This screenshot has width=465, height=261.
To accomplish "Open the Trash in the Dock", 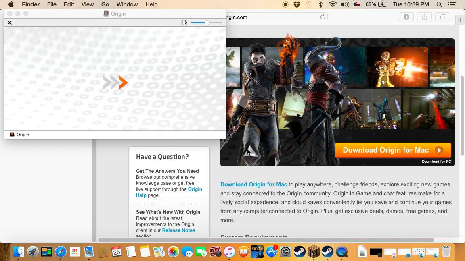I will pos(446,252).
